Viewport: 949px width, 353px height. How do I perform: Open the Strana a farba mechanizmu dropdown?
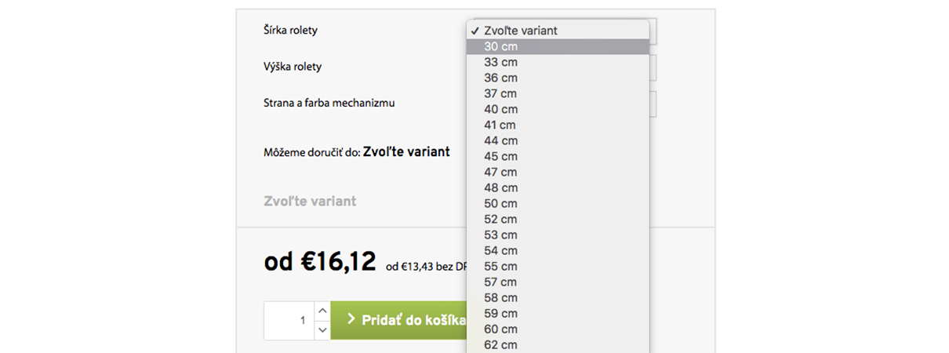[653, 104]
